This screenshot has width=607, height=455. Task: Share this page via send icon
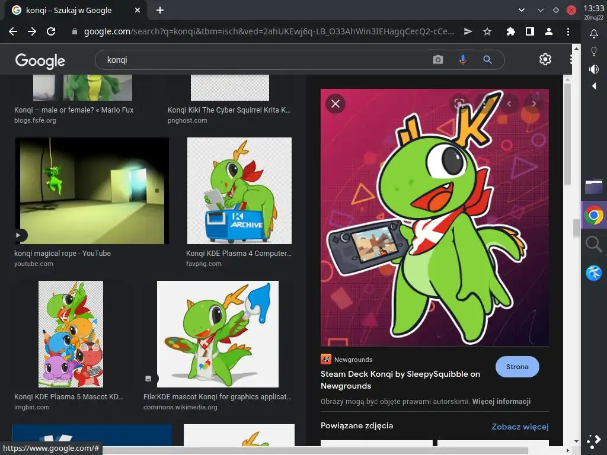tap(468, 31)
